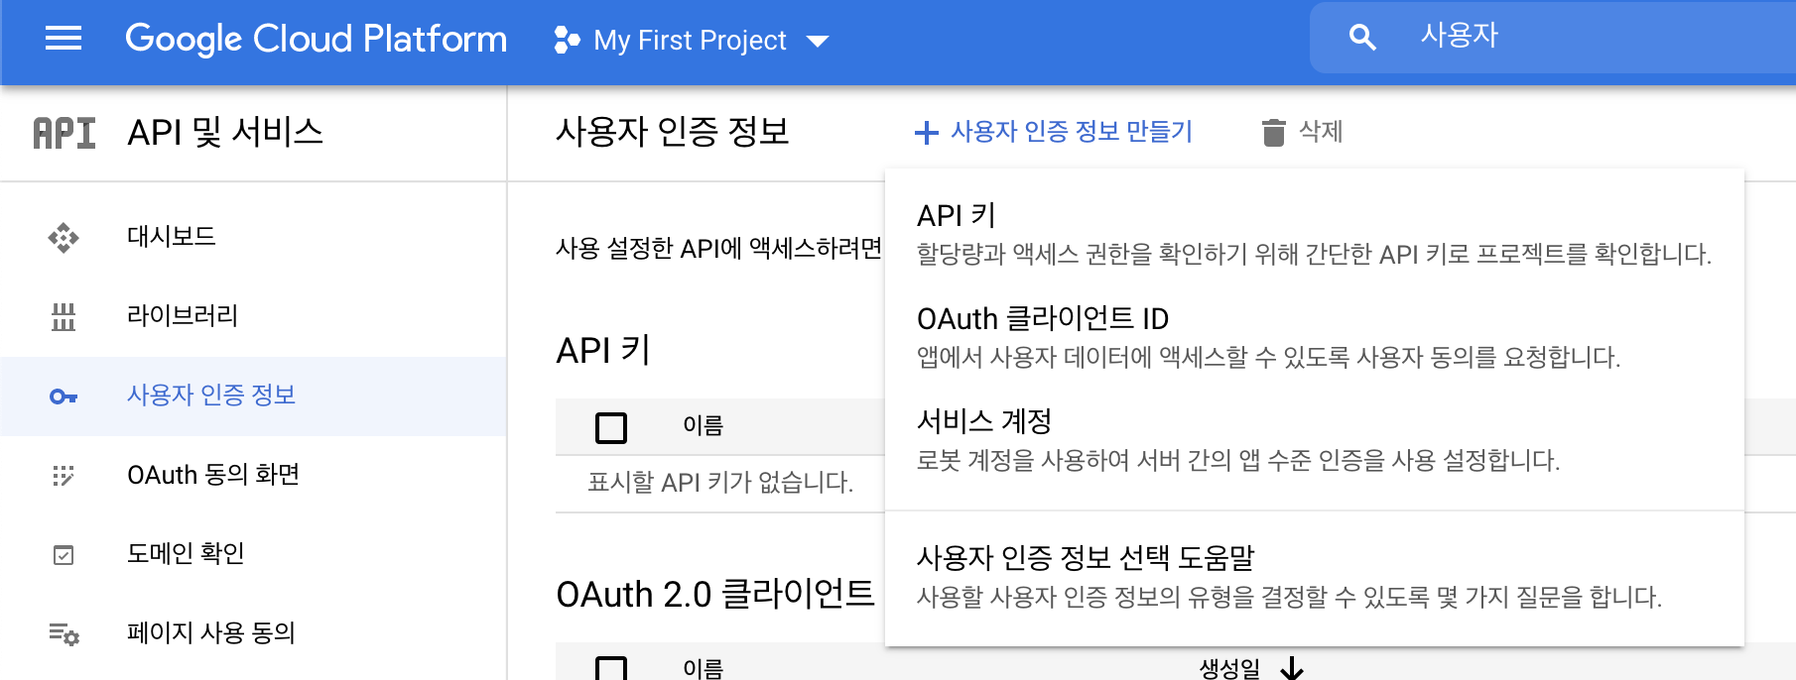Click the 이름 column header in API 키 table
Viewport: 1796px width, 680px height.
click(703, 426)
